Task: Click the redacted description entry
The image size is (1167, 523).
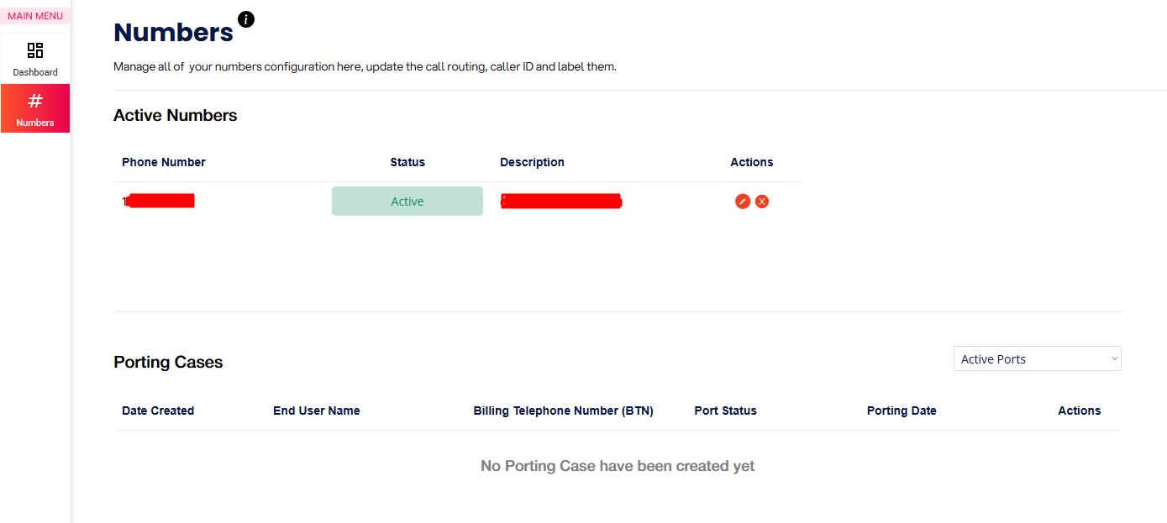Action: 560,201
